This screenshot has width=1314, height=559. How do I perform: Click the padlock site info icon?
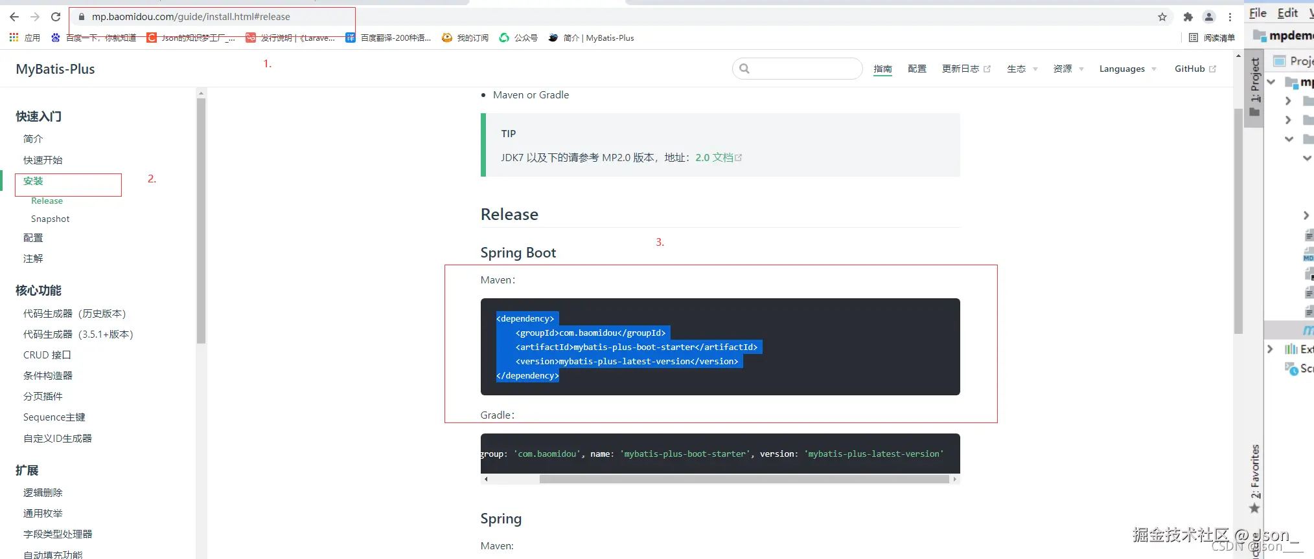tap(82, 17)
